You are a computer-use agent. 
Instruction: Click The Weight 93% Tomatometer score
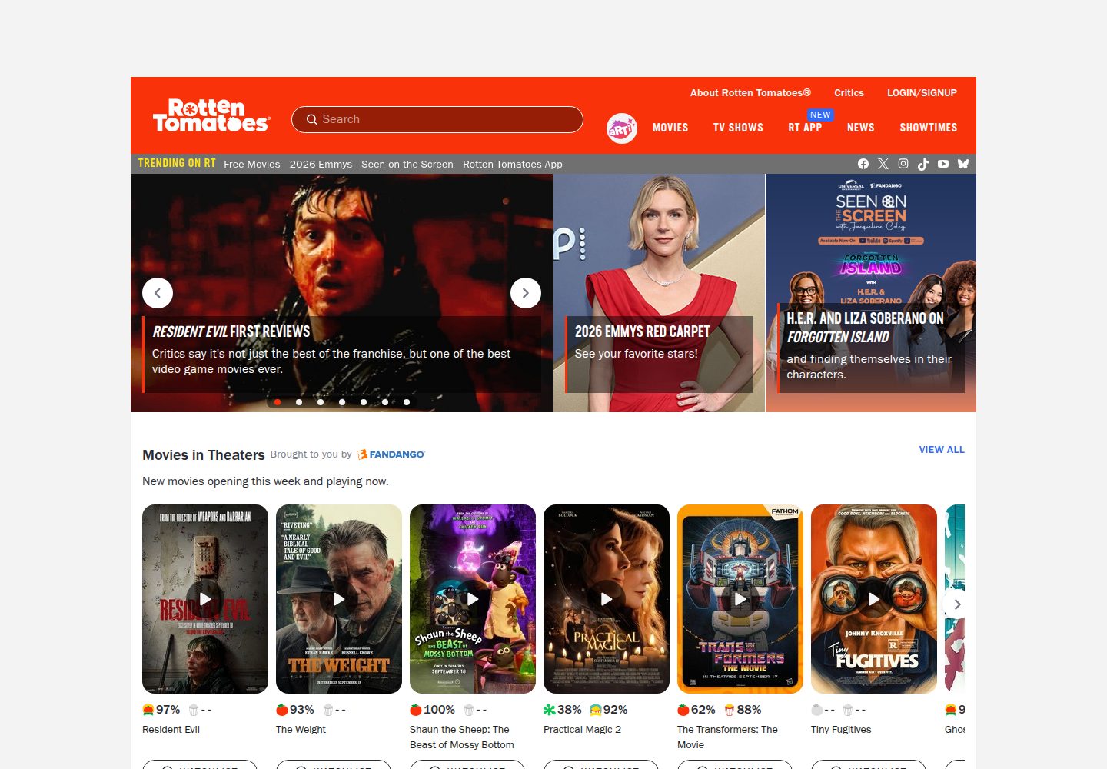coord(295,710)
